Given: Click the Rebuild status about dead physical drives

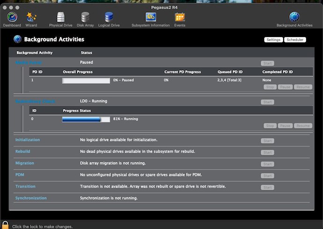Looking at the screenshot, I should click(138, 151).
